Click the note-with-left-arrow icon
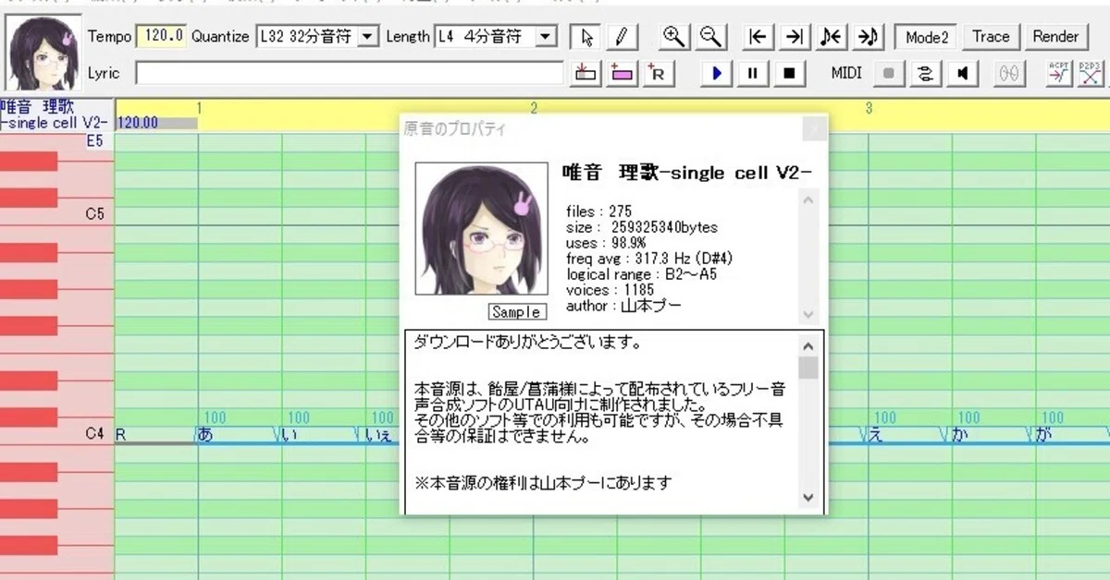Viewport: 1110px width, 580px height. click(830, 37)
